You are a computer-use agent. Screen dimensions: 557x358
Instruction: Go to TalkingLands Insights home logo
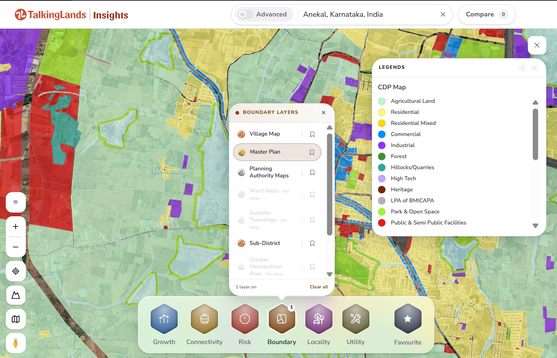[x=71, y=15]
